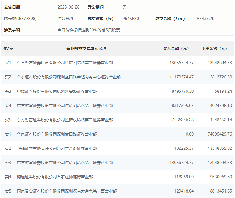Click the 涉及事项 label
Viewport: 235px width, 198px height.
click(12, 30)
